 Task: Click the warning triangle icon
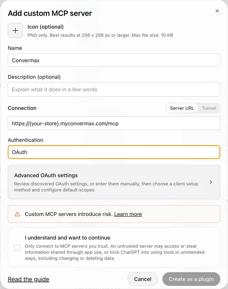[17, 214]
